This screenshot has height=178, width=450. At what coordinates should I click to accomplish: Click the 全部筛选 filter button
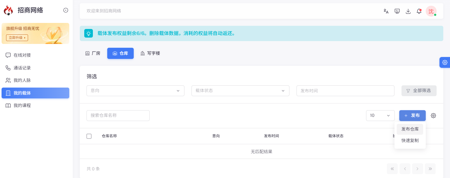click(419, 91)
